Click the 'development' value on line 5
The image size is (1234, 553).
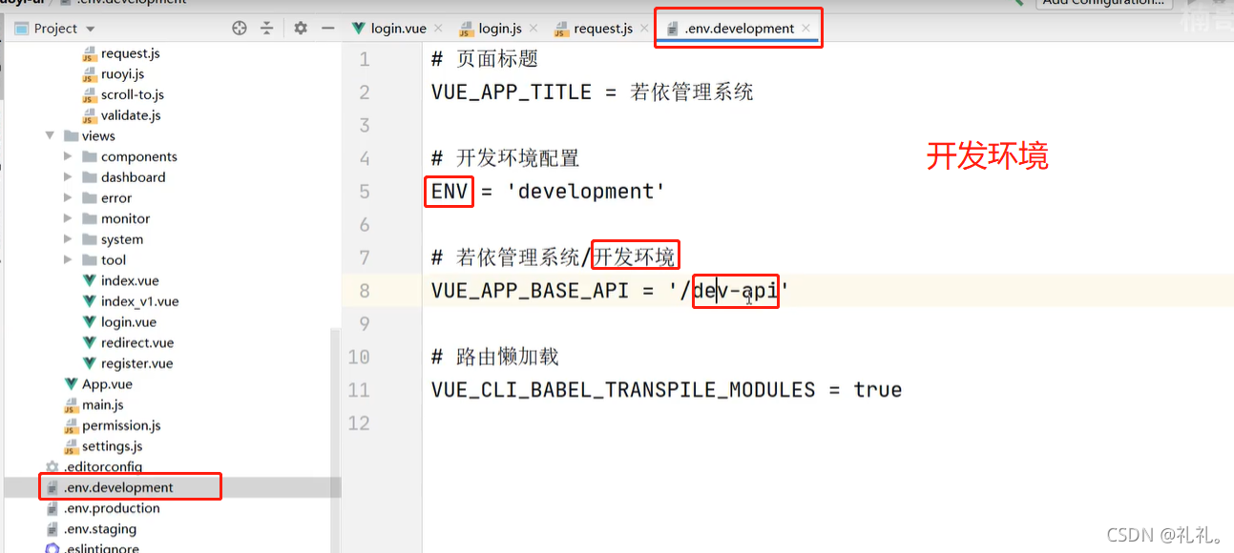tap(586, 192)
